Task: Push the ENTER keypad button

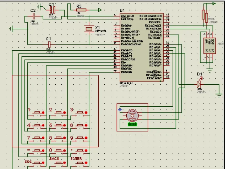Action: pyautogui.click(x=80, y=163)
